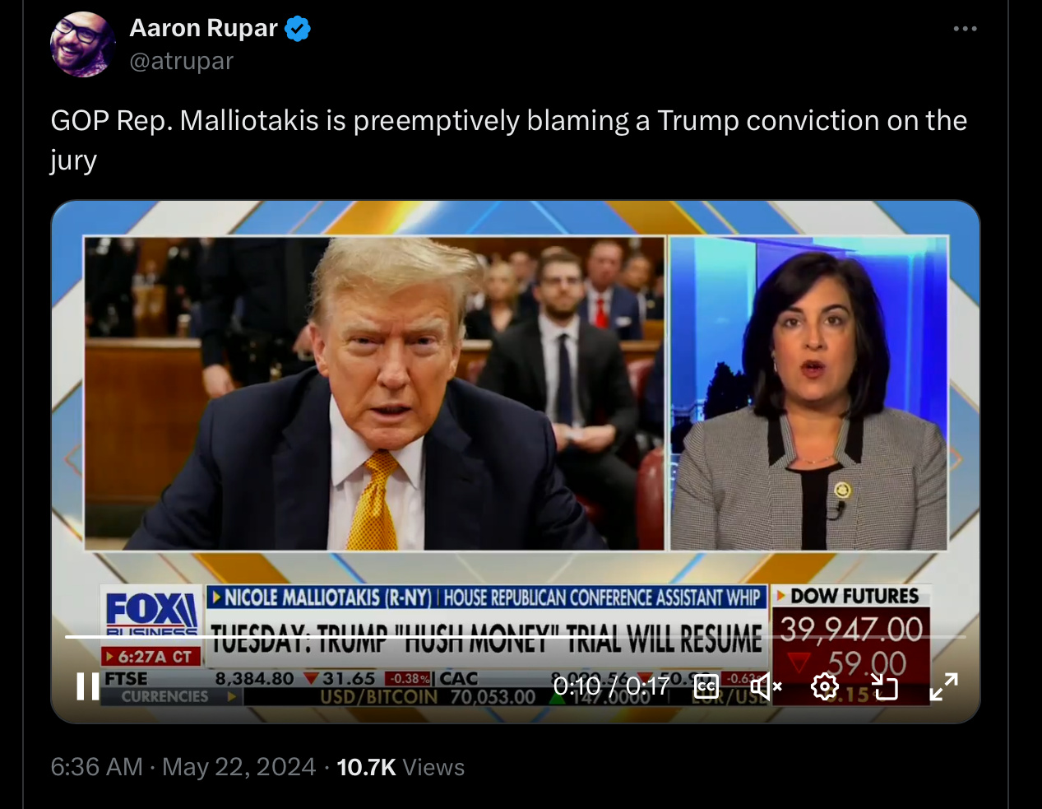Click the tweet text about Malliotakis
The height and width of the screenshot is (809, 1042).
click(509, 140)
